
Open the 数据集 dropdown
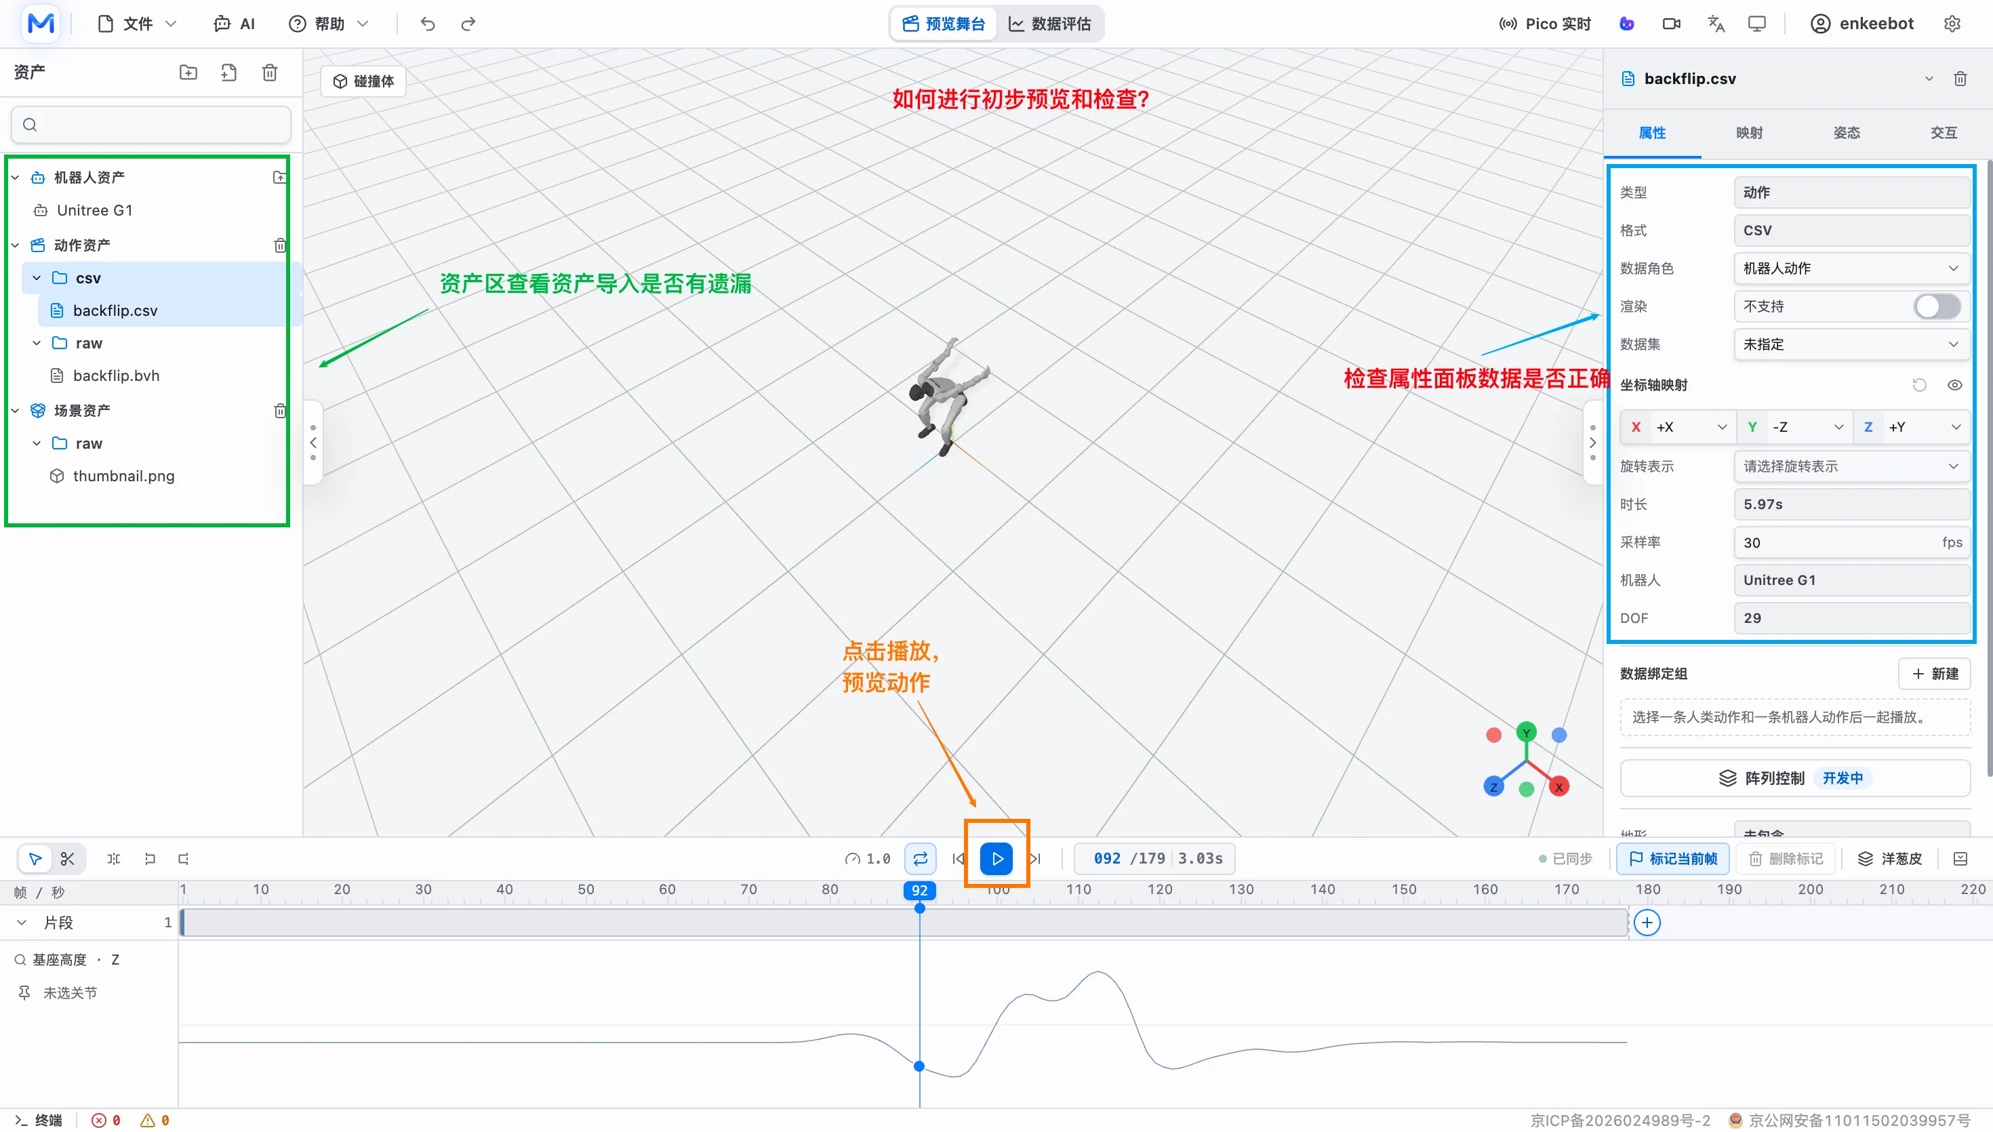[1851, 344]
